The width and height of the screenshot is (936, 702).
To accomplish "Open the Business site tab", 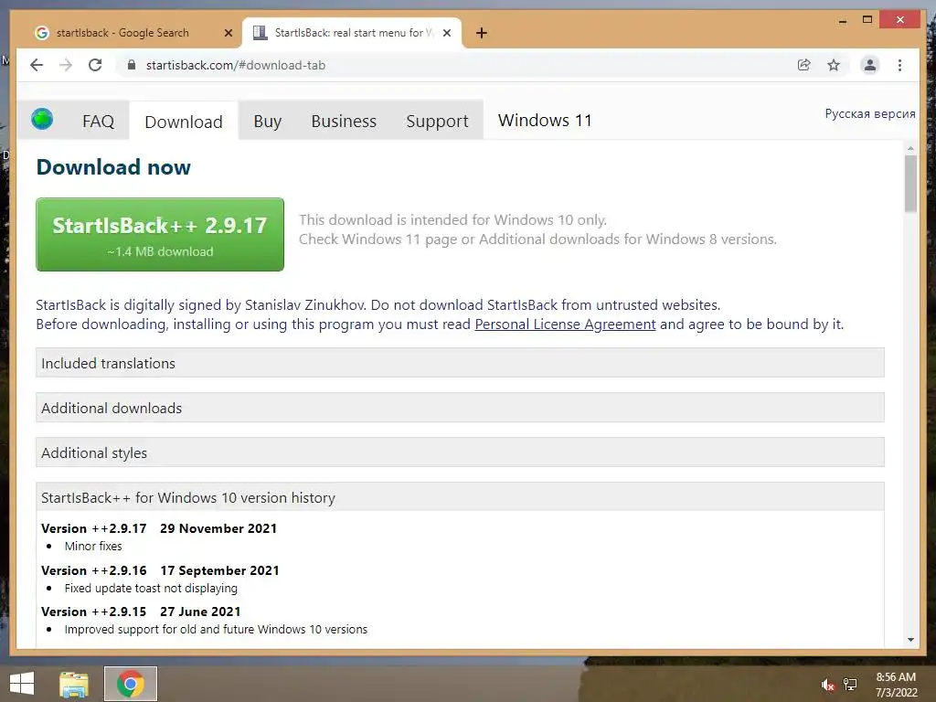I will click(344, 122).
